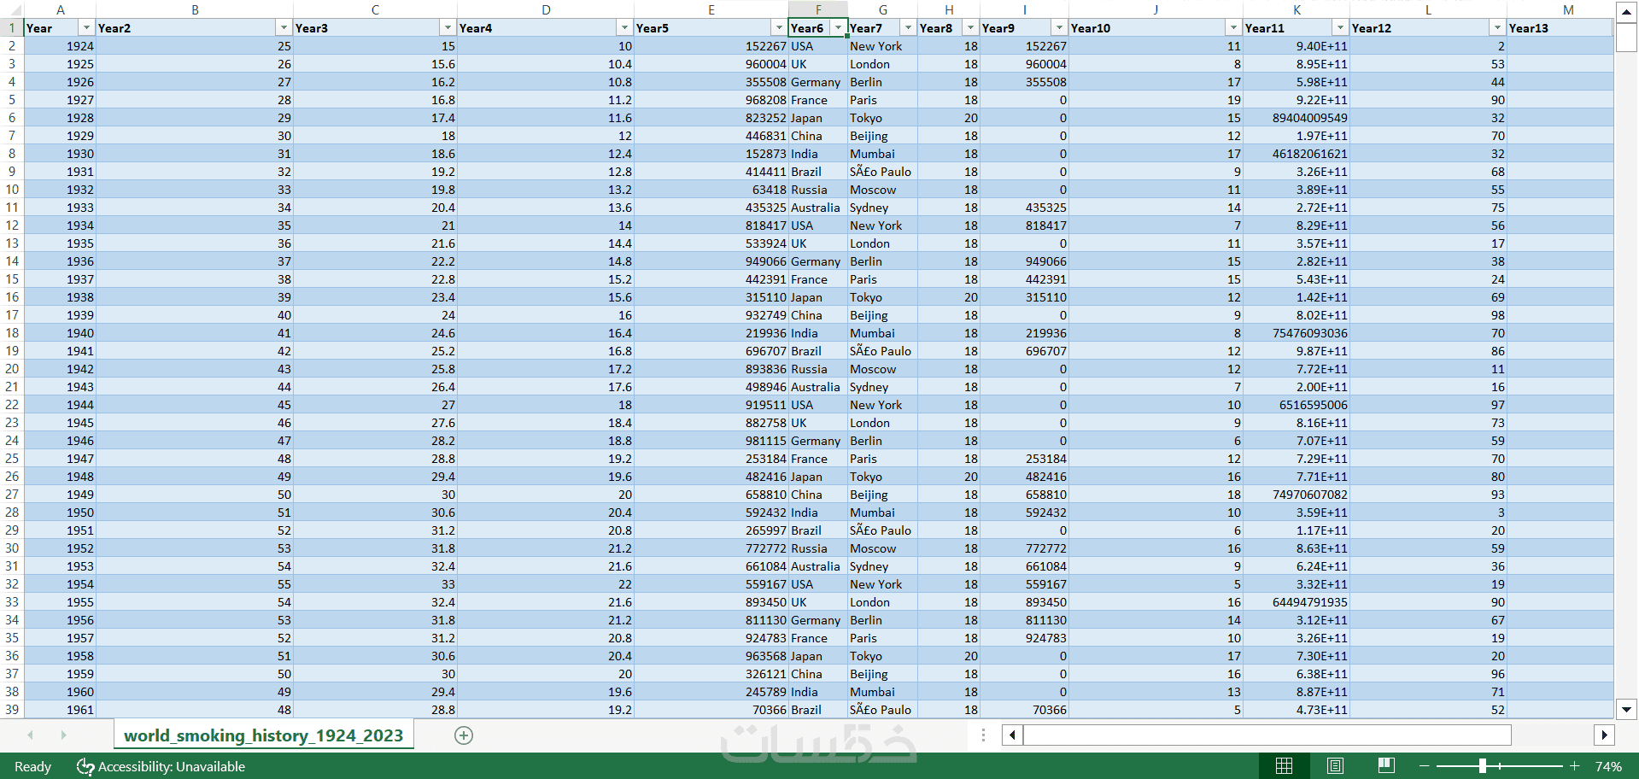Click the 74% zoom level
Screen dimensions: 1639x779
coord(1608,766)
